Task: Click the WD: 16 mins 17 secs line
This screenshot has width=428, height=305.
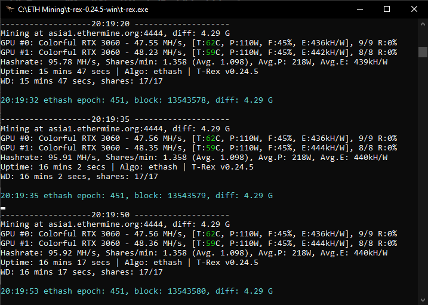Action: point(82,272)
